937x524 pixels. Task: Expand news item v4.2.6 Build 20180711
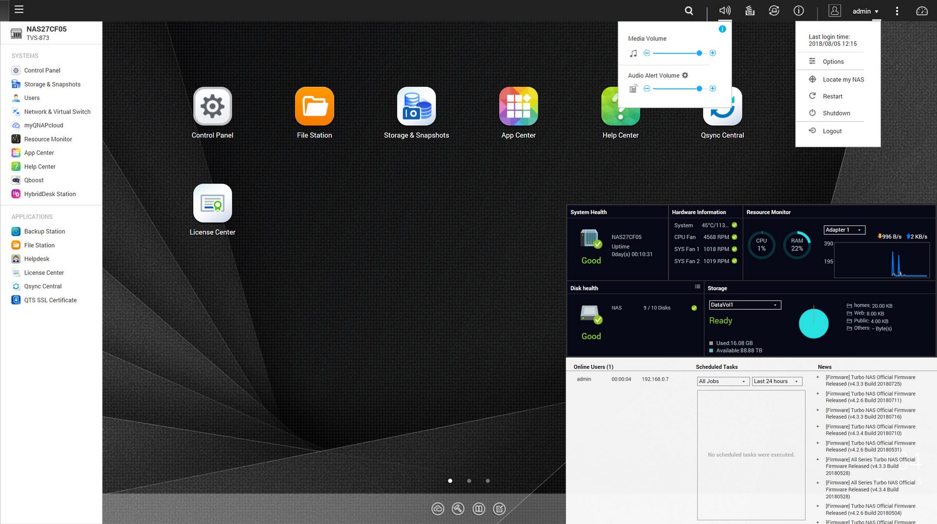[817, 394]
